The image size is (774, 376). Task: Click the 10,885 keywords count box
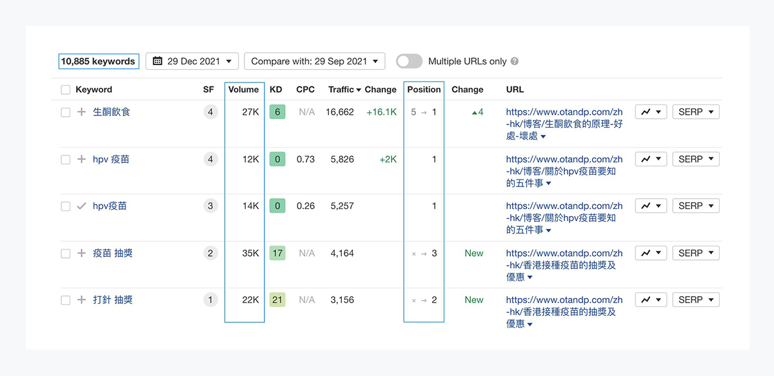click(98, 61)
